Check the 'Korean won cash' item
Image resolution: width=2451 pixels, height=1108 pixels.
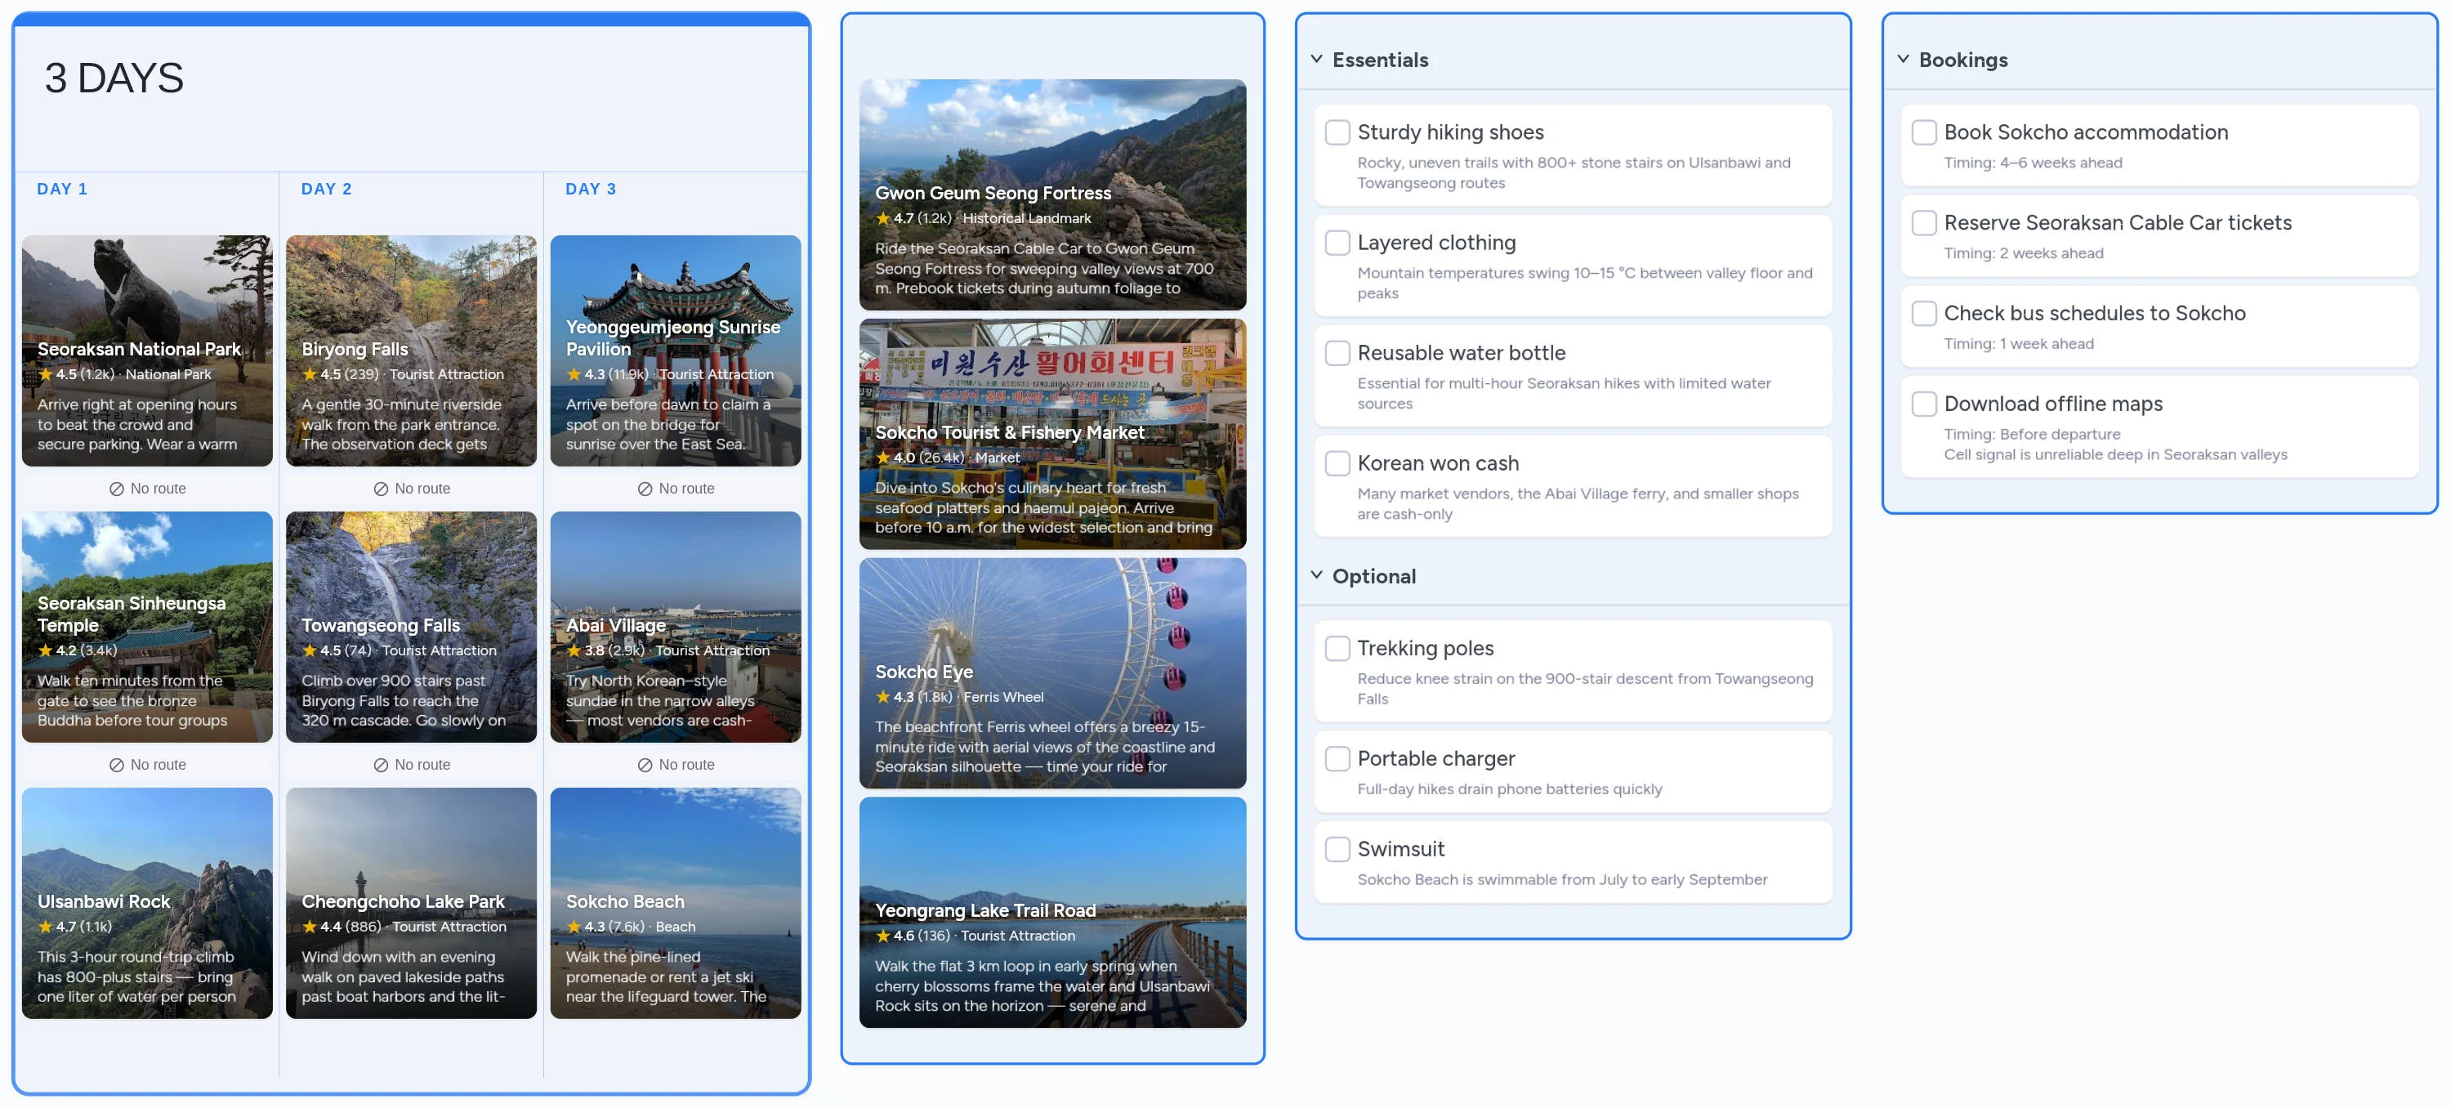[x=1337, y=463]
